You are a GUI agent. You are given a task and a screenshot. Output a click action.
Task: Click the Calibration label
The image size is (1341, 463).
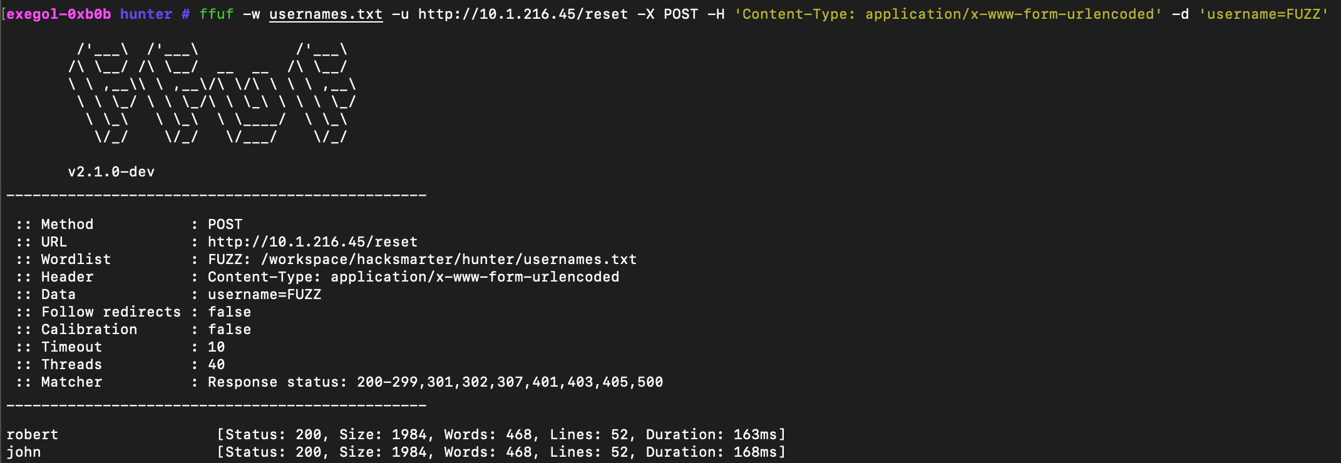coord(89,330)
